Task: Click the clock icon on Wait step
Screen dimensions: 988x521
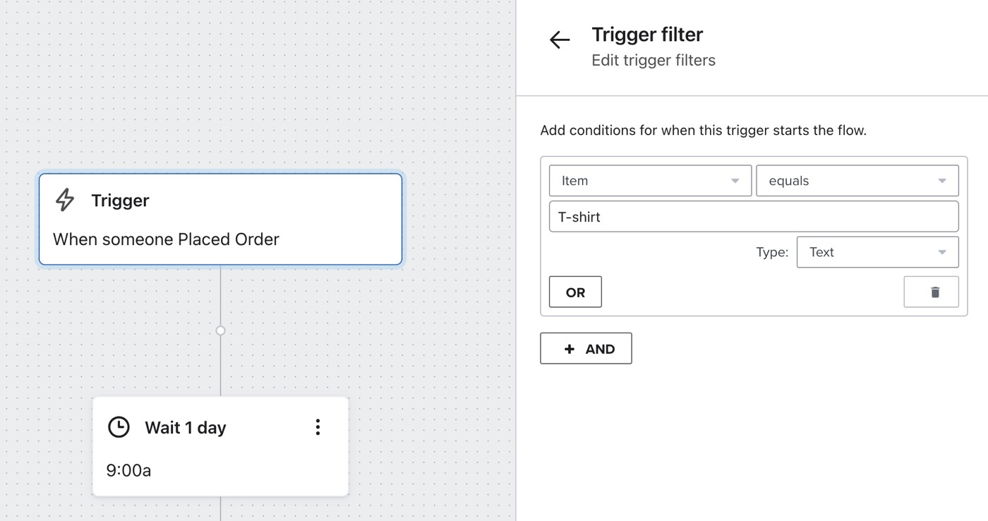Action: (x=119, y=427)
